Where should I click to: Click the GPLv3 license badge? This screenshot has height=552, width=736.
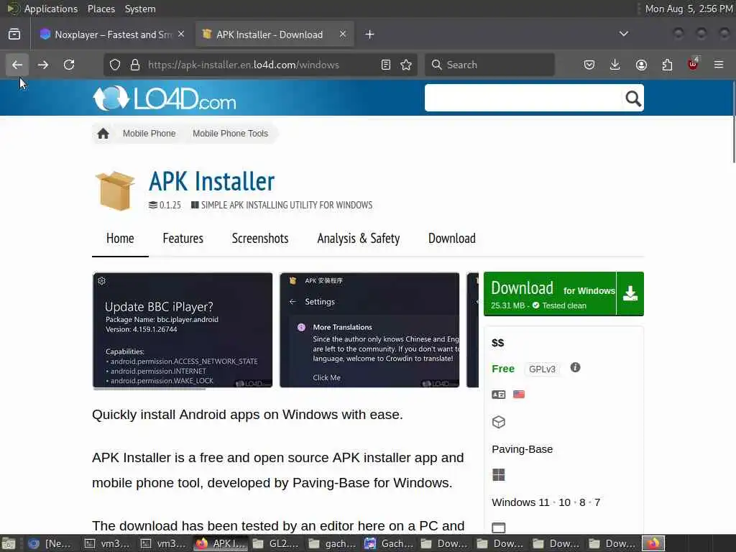(x=542, y=369)
